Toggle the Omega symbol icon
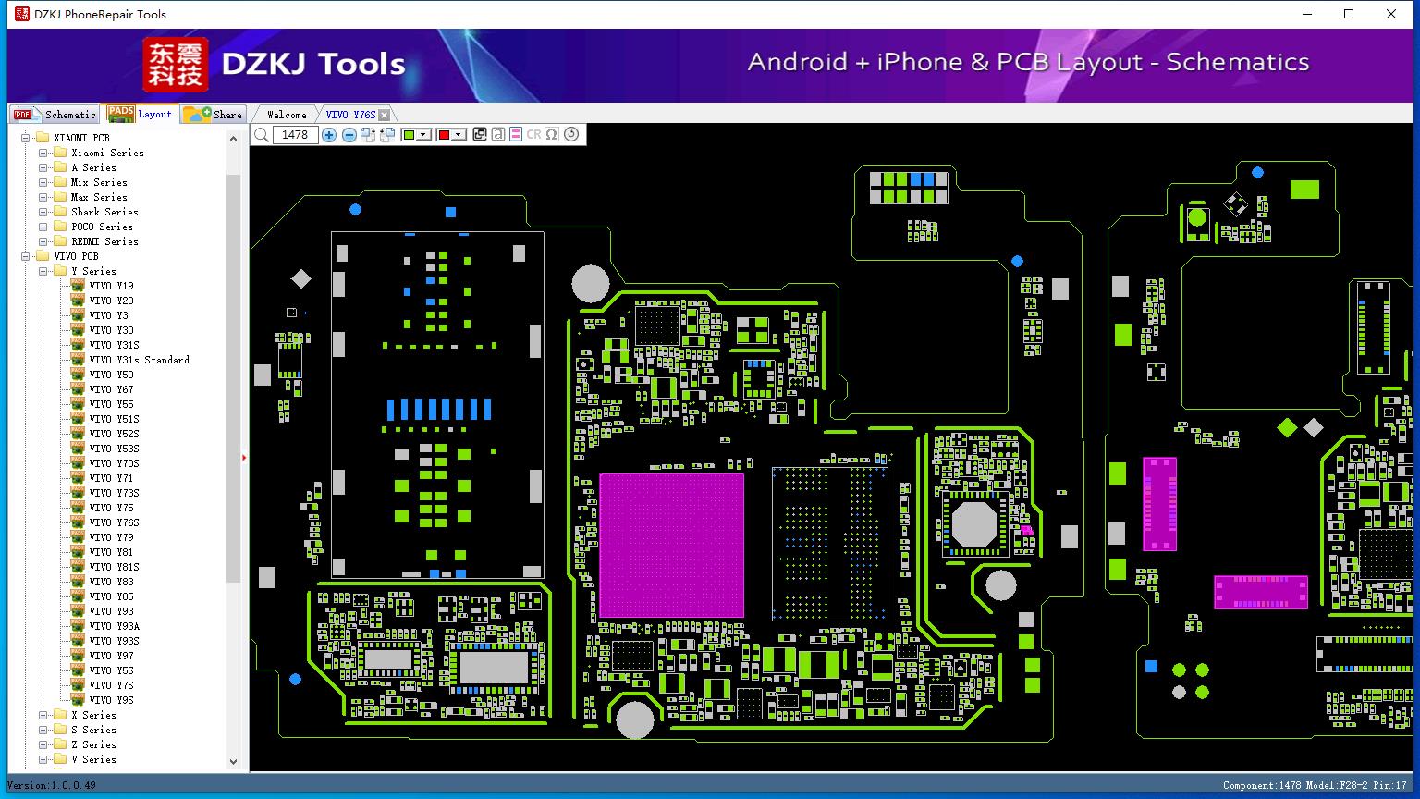This screenshot has height=799, width=1420. 552,135
